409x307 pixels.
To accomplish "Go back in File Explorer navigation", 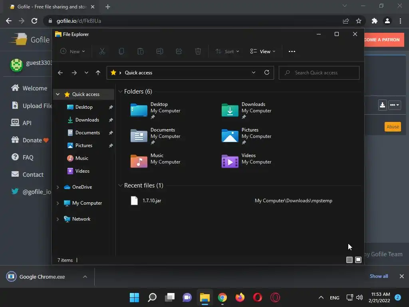I will point(60,73).
